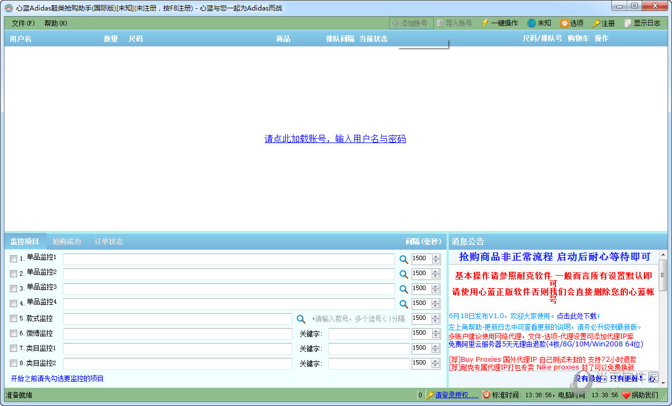
Task: Click the 请点此加载账号 link
Action: (335, 139)
